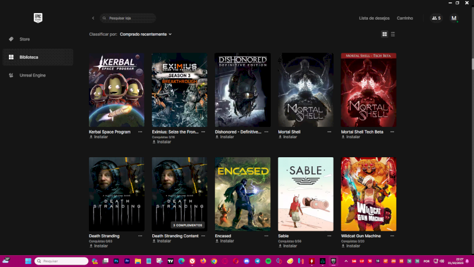Switch library to grid view
This screenshot has height=267, width=474.
(385, 34)
